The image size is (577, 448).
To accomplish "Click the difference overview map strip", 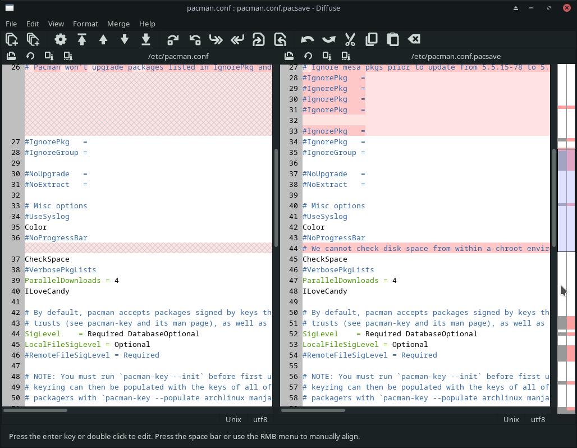I will (x=566, y=239).
